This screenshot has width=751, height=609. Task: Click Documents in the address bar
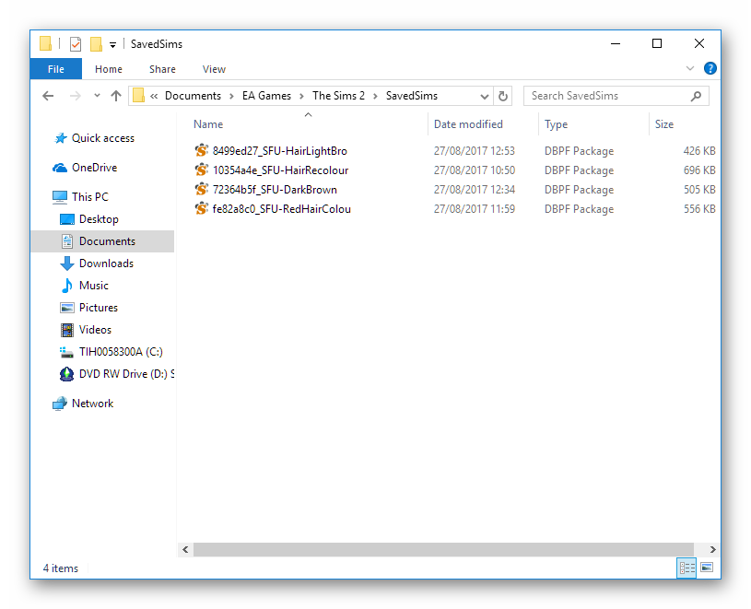[x=193, y=96]
